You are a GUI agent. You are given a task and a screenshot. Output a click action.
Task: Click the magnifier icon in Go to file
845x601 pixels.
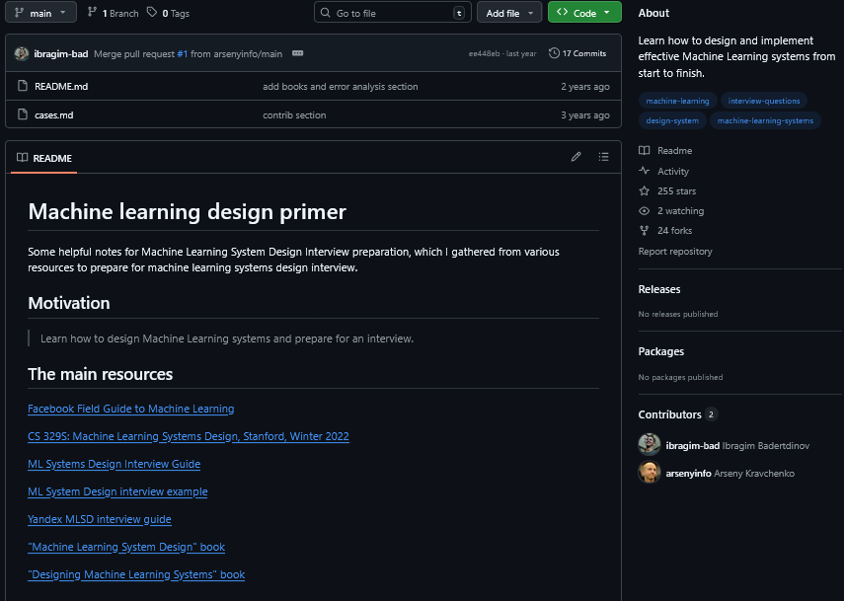point(325,13)
